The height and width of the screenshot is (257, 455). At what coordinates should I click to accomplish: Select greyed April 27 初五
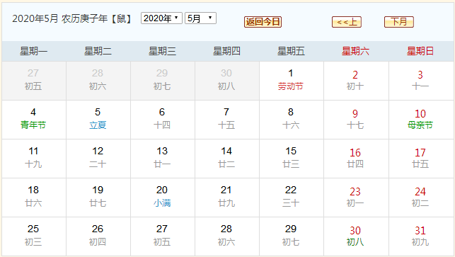(34, 81)
